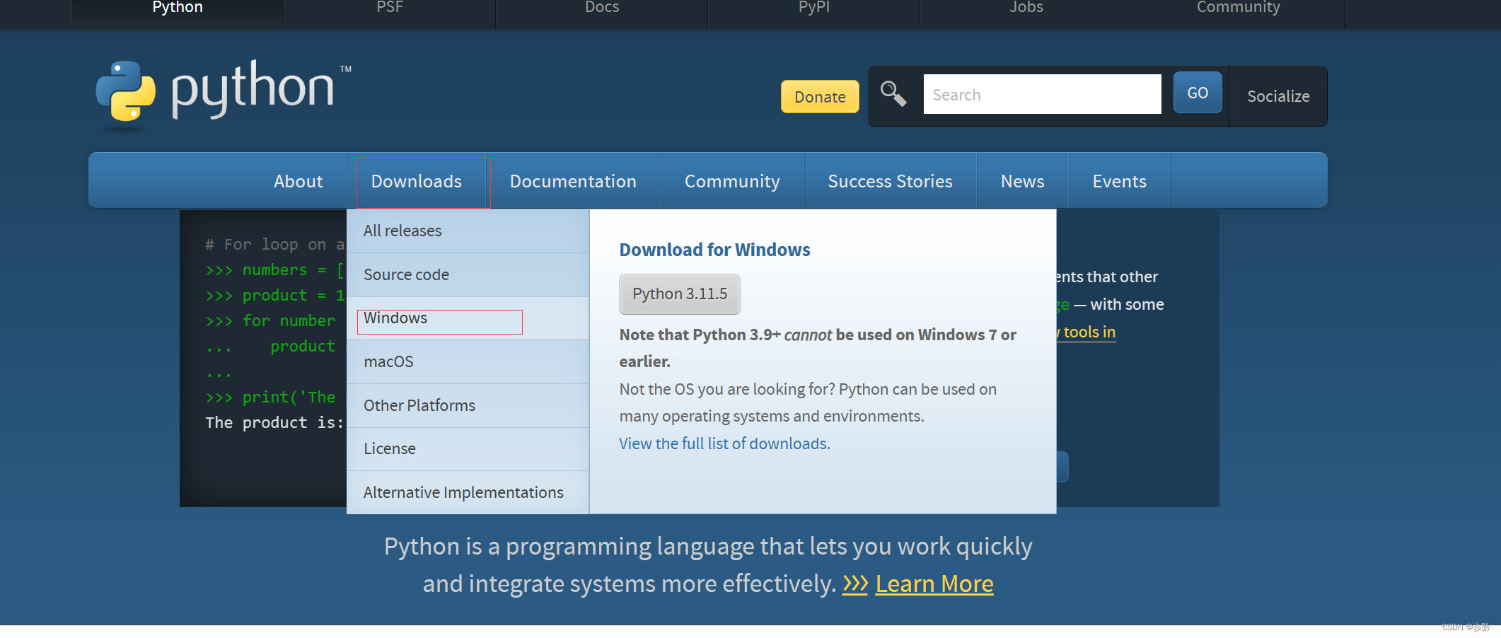Open View the full list of downloads link

pyautogui.click(x=723, y=443)
